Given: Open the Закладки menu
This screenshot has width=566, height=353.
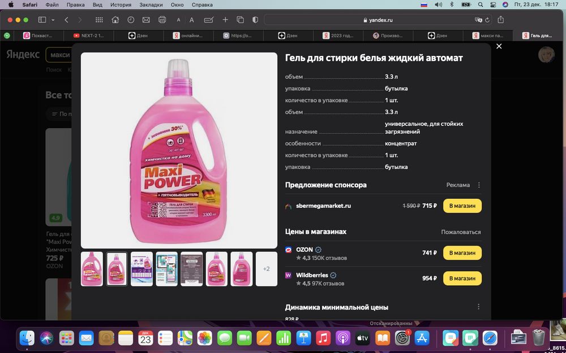Looking at the screenshot, I should pos(151,5).
